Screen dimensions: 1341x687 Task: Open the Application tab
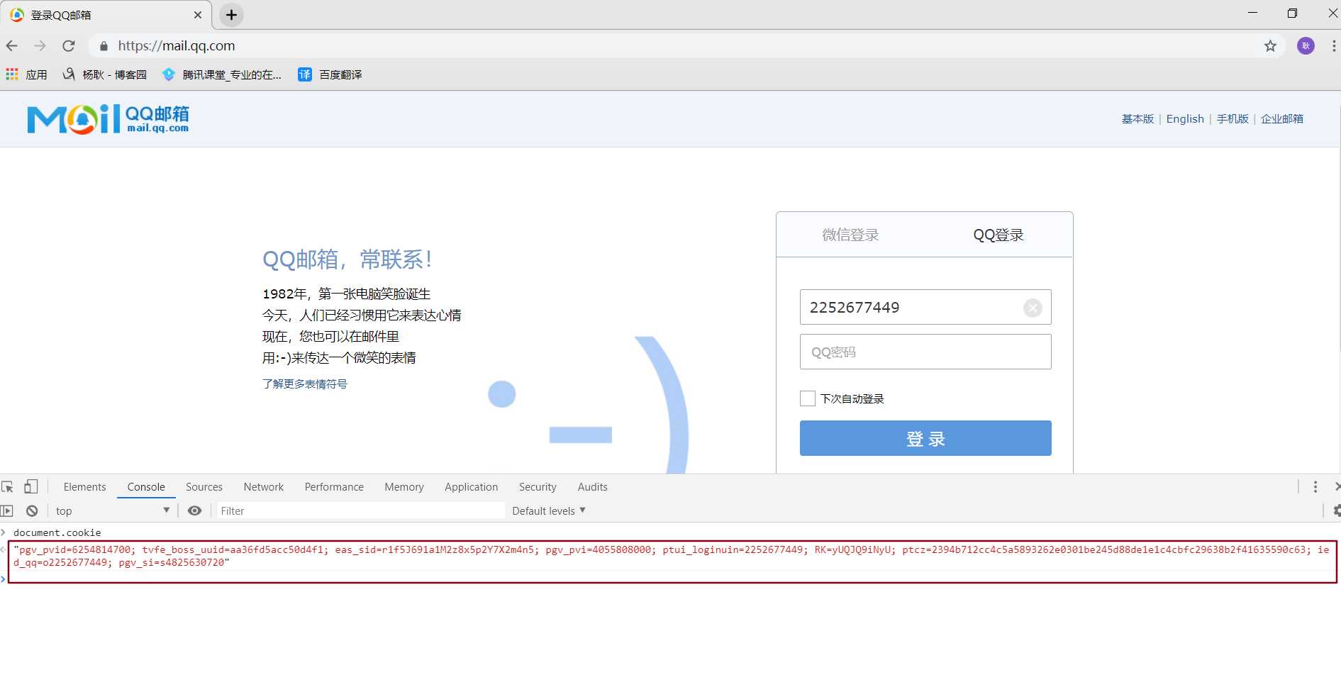(472, 487)
